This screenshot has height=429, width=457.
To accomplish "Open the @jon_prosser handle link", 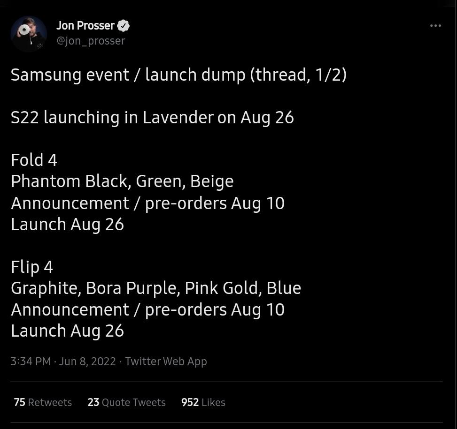I will (x=91, y=41).
